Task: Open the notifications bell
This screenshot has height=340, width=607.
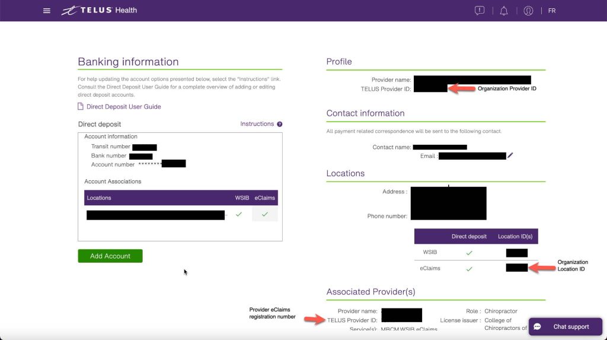Action: click(504, 11)
